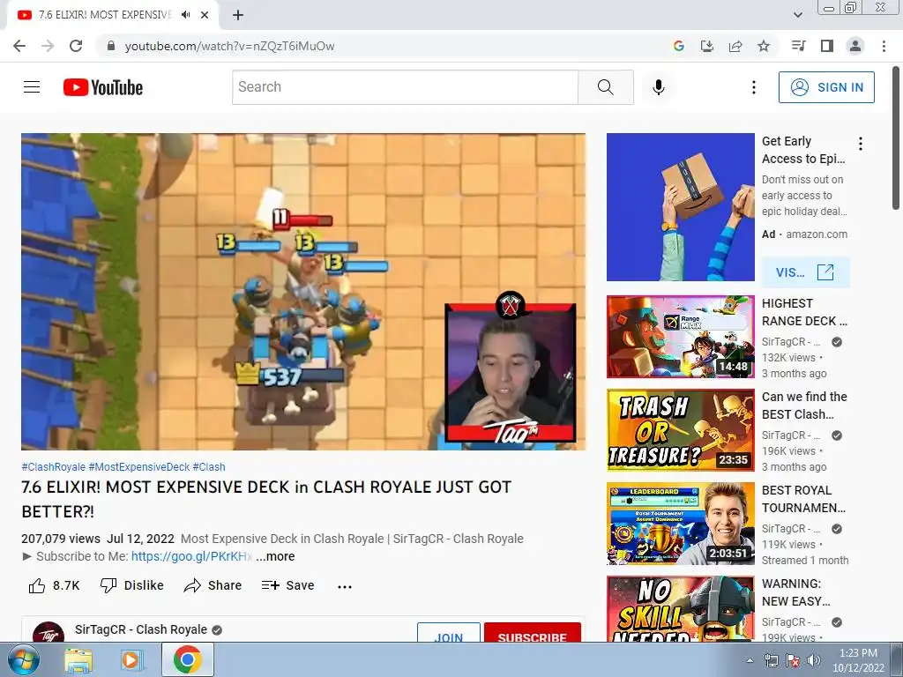Open Windows Media Player taskbar icon
This screenshot has height=677, width=903.
click(132, 660)
